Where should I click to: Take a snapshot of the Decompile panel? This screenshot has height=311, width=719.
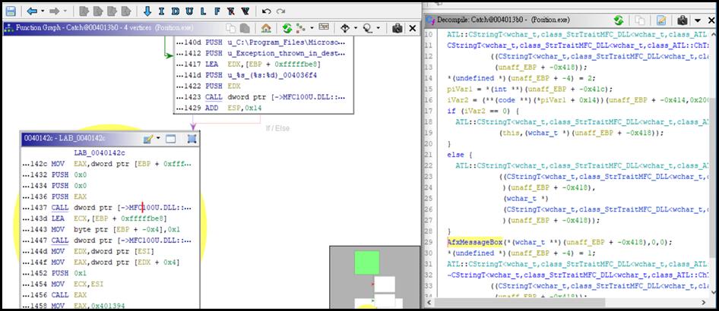(683, 20)
